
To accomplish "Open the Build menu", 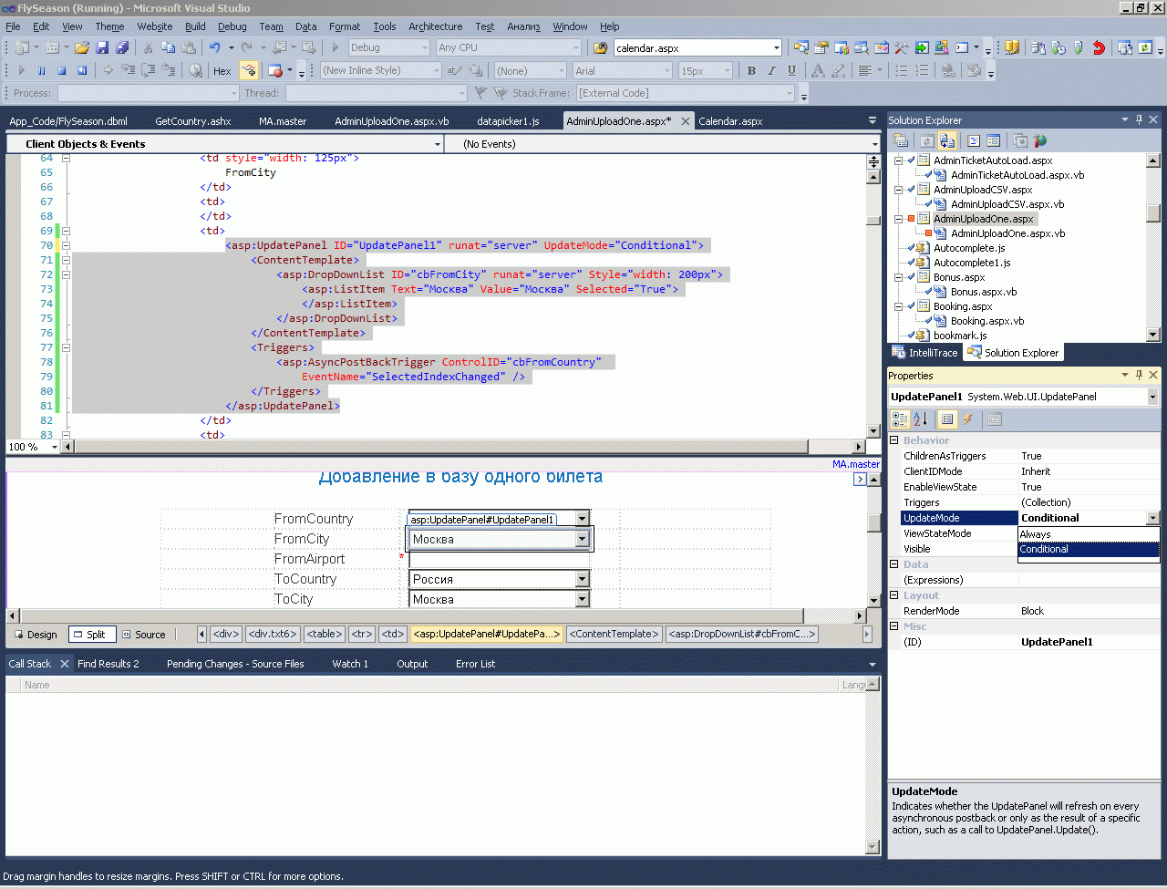I will click(195, 26).
